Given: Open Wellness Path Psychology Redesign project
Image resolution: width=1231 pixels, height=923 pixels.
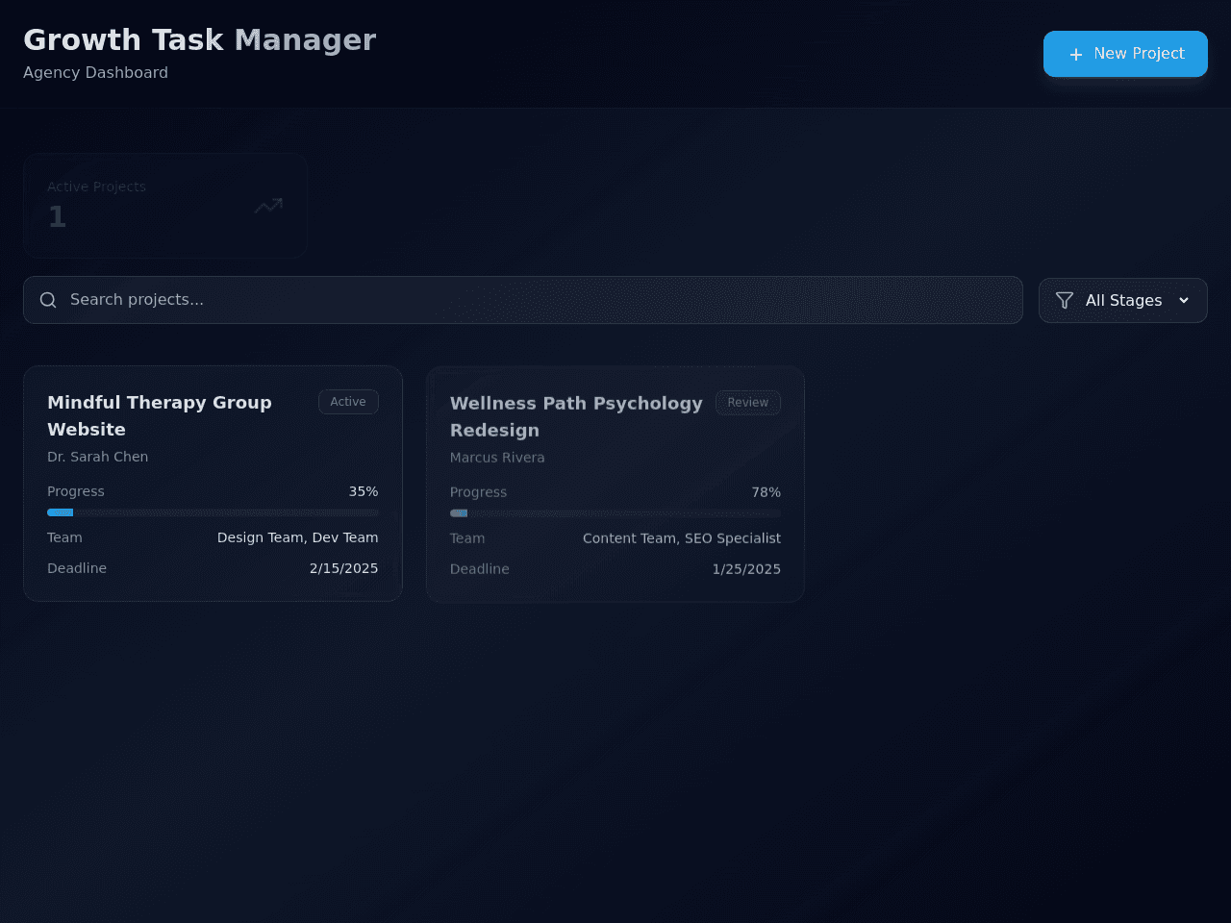Looking at the screenshot, I should coord(615,485).
